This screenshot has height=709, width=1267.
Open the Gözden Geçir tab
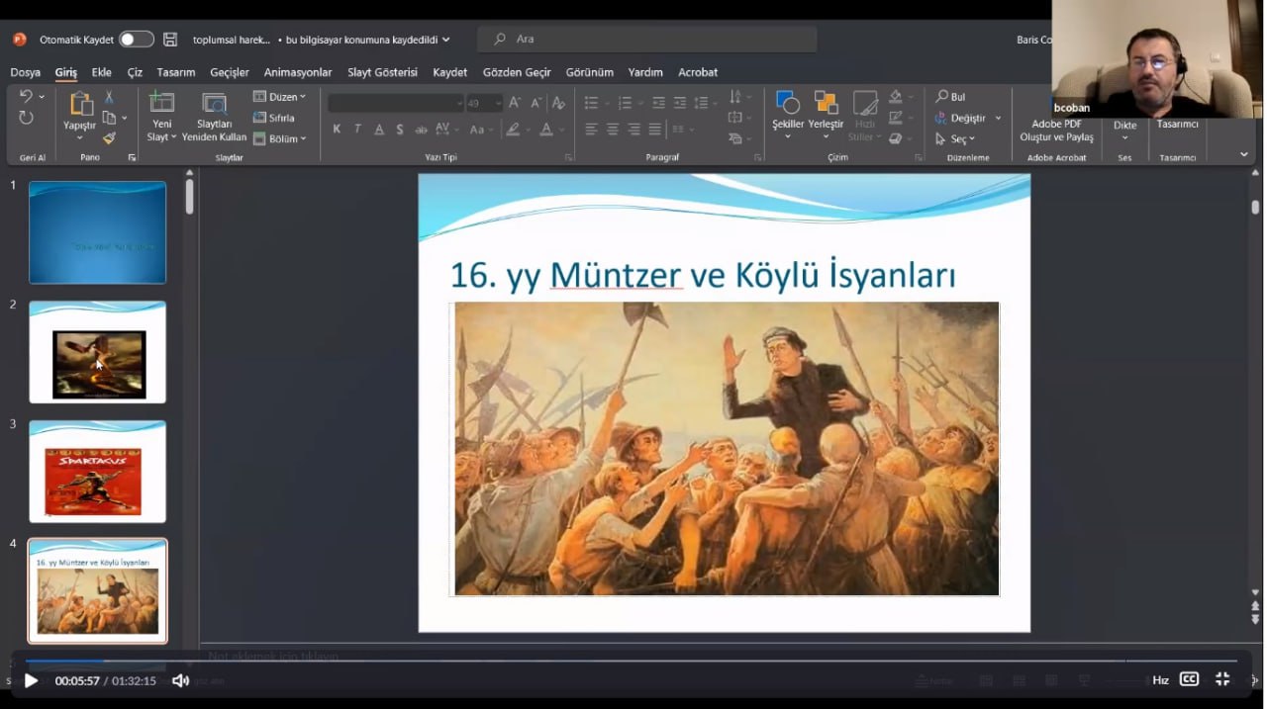point(517,72)
